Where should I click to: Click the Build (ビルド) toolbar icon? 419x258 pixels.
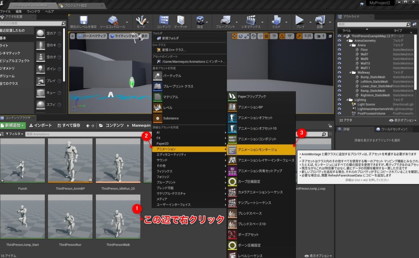tap(276, 22)
